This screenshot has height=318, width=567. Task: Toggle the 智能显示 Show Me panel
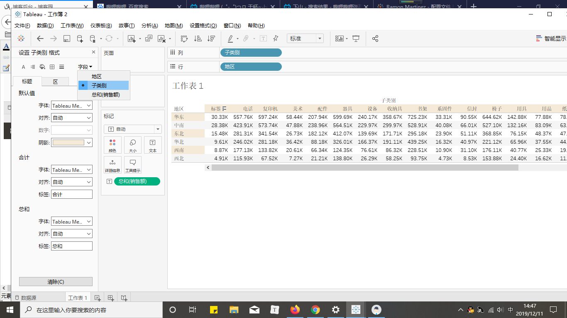coord(550,39)
